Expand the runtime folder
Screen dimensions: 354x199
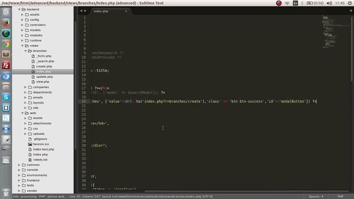[x=22, y=40]
